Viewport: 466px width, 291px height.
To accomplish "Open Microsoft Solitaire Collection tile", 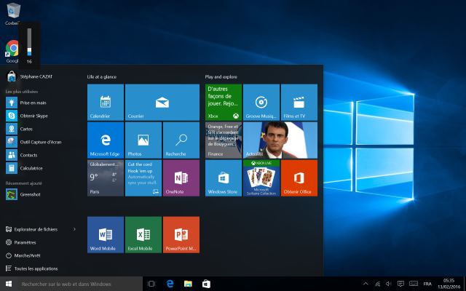I will pyautogui.click(x=261, y=178).
